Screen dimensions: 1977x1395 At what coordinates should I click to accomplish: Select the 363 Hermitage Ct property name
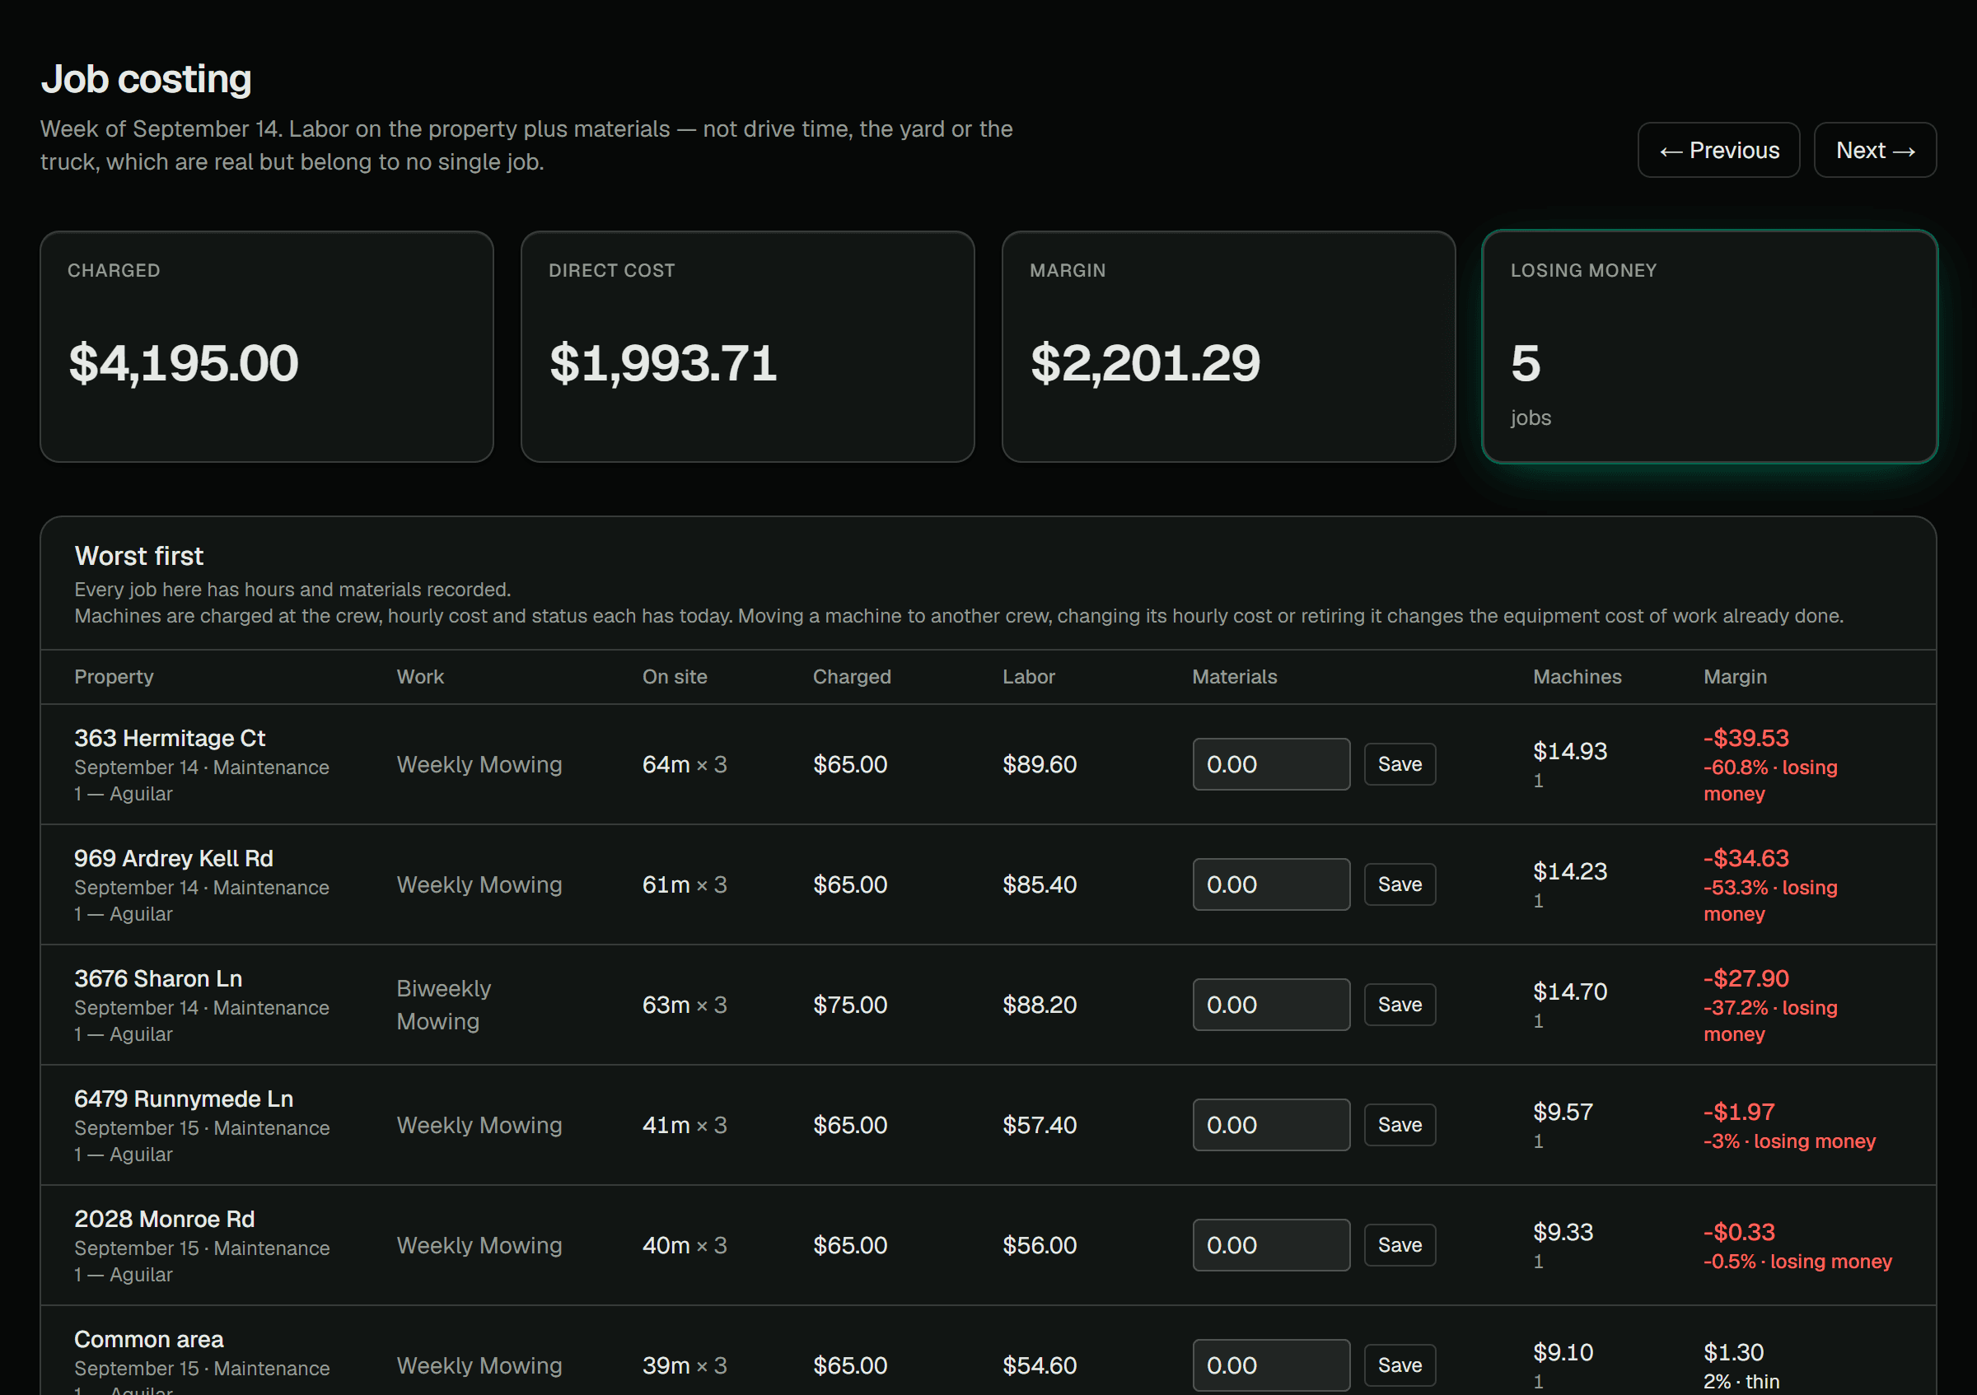coord(170,739)
